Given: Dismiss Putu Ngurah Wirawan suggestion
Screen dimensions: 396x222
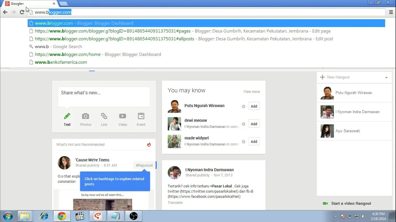Looking at the screenshot, I should point(243,106).
